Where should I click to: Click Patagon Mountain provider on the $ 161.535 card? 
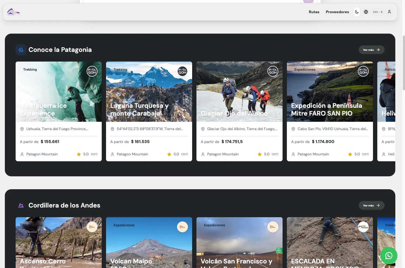tap(132, 154)
